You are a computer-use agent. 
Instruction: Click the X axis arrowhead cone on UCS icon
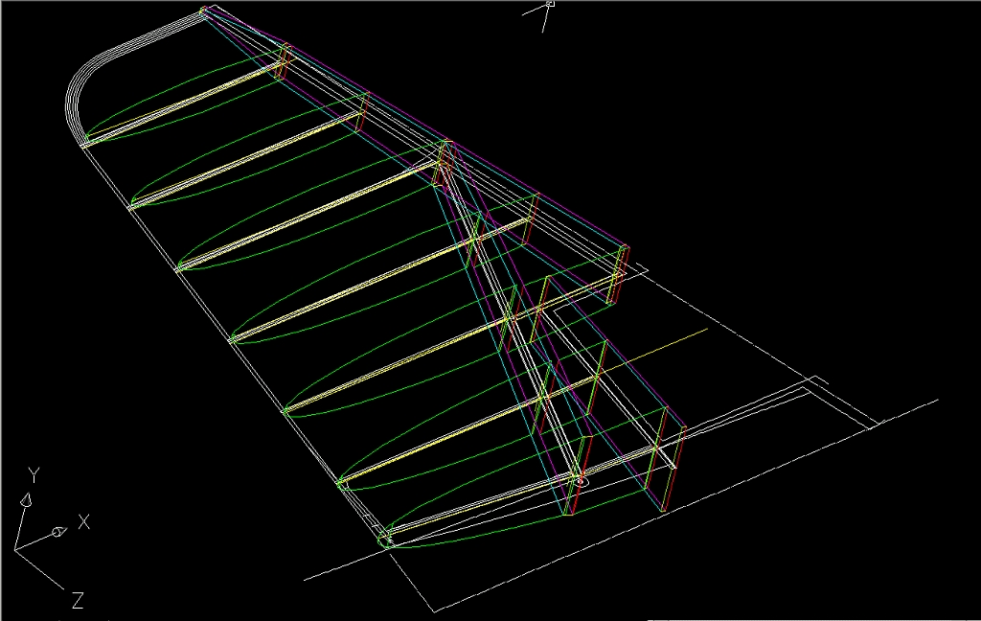(57, 531)
